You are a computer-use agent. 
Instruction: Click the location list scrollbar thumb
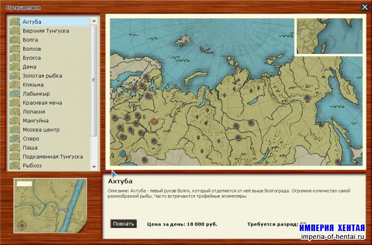click(x=94, y=79)
